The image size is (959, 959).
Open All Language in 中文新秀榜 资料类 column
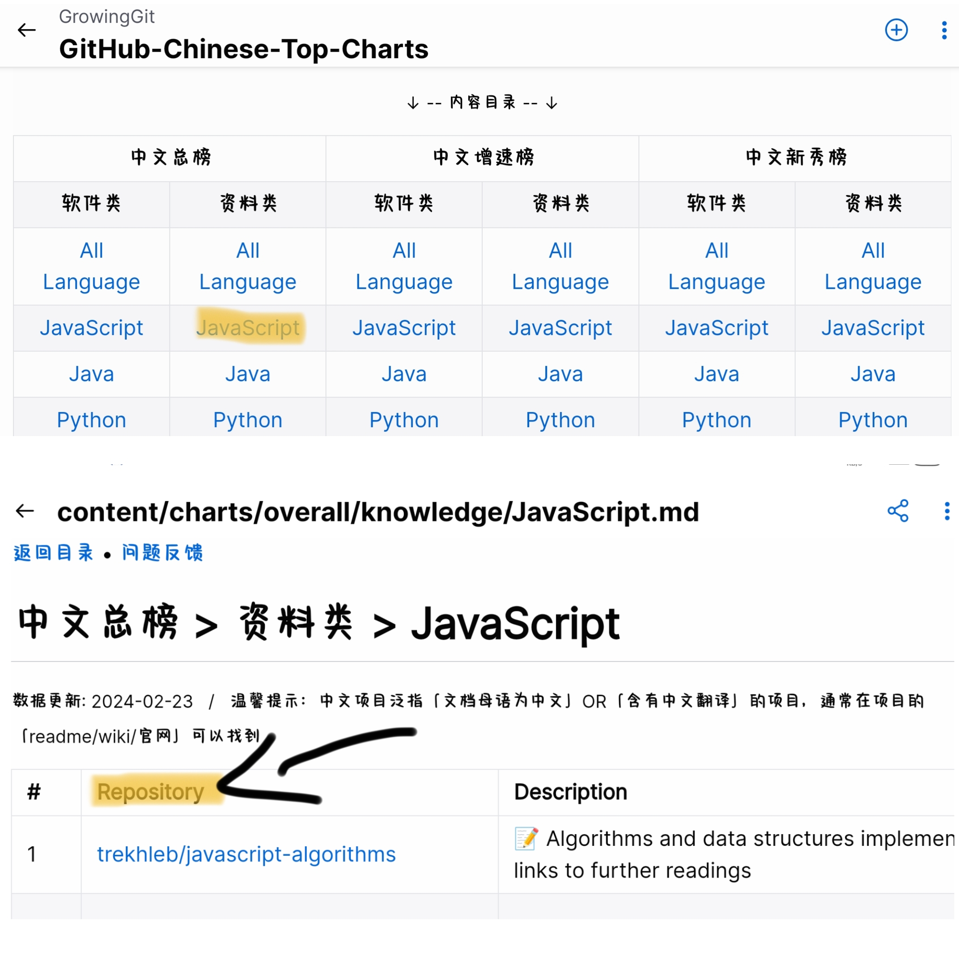873,266
